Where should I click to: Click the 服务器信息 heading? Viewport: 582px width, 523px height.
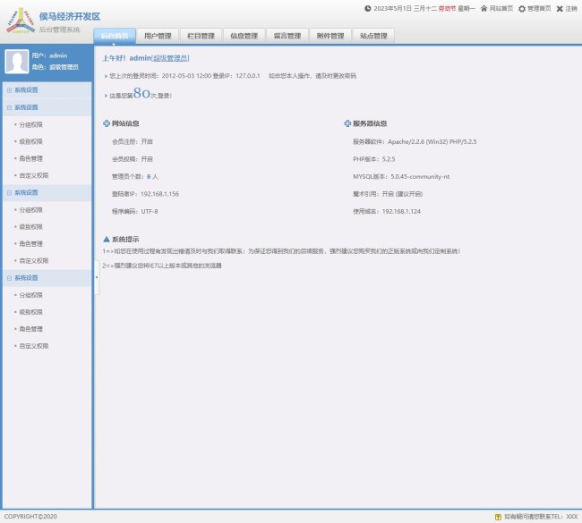370,123
